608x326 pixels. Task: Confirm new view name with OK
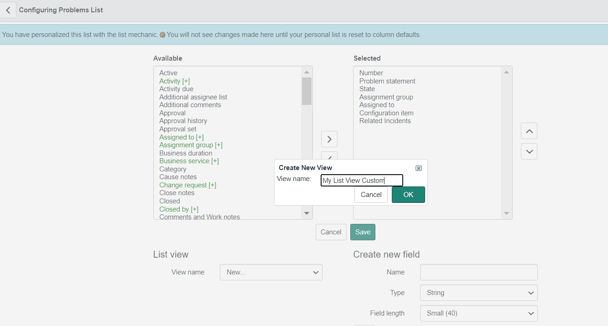tap(408, 194)
